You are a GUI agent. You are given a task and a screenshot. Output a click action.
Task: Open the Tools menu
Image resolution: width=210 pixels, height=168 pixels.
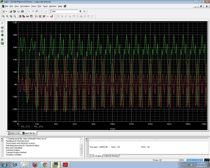[x=45, y=6]
